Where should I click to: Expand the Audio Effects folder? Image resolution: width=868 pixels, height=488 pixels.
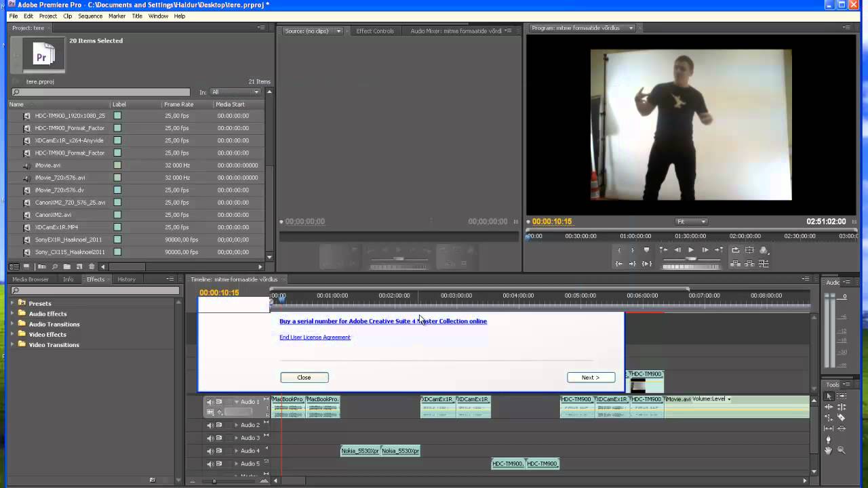coord(12,314)
